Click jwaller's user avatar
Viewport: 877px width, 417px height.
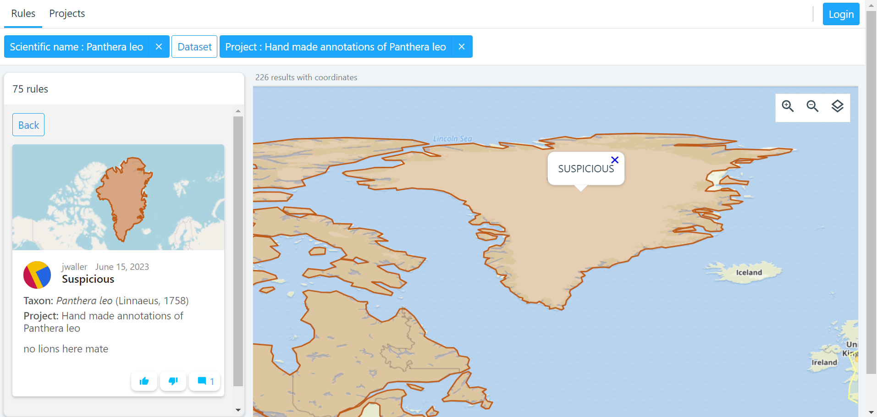[37, 275]
